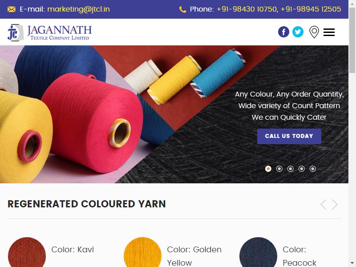356x267 pixels.
Task: Call the +91-98430 10750 phone link
Action: (x=247, y=9)
